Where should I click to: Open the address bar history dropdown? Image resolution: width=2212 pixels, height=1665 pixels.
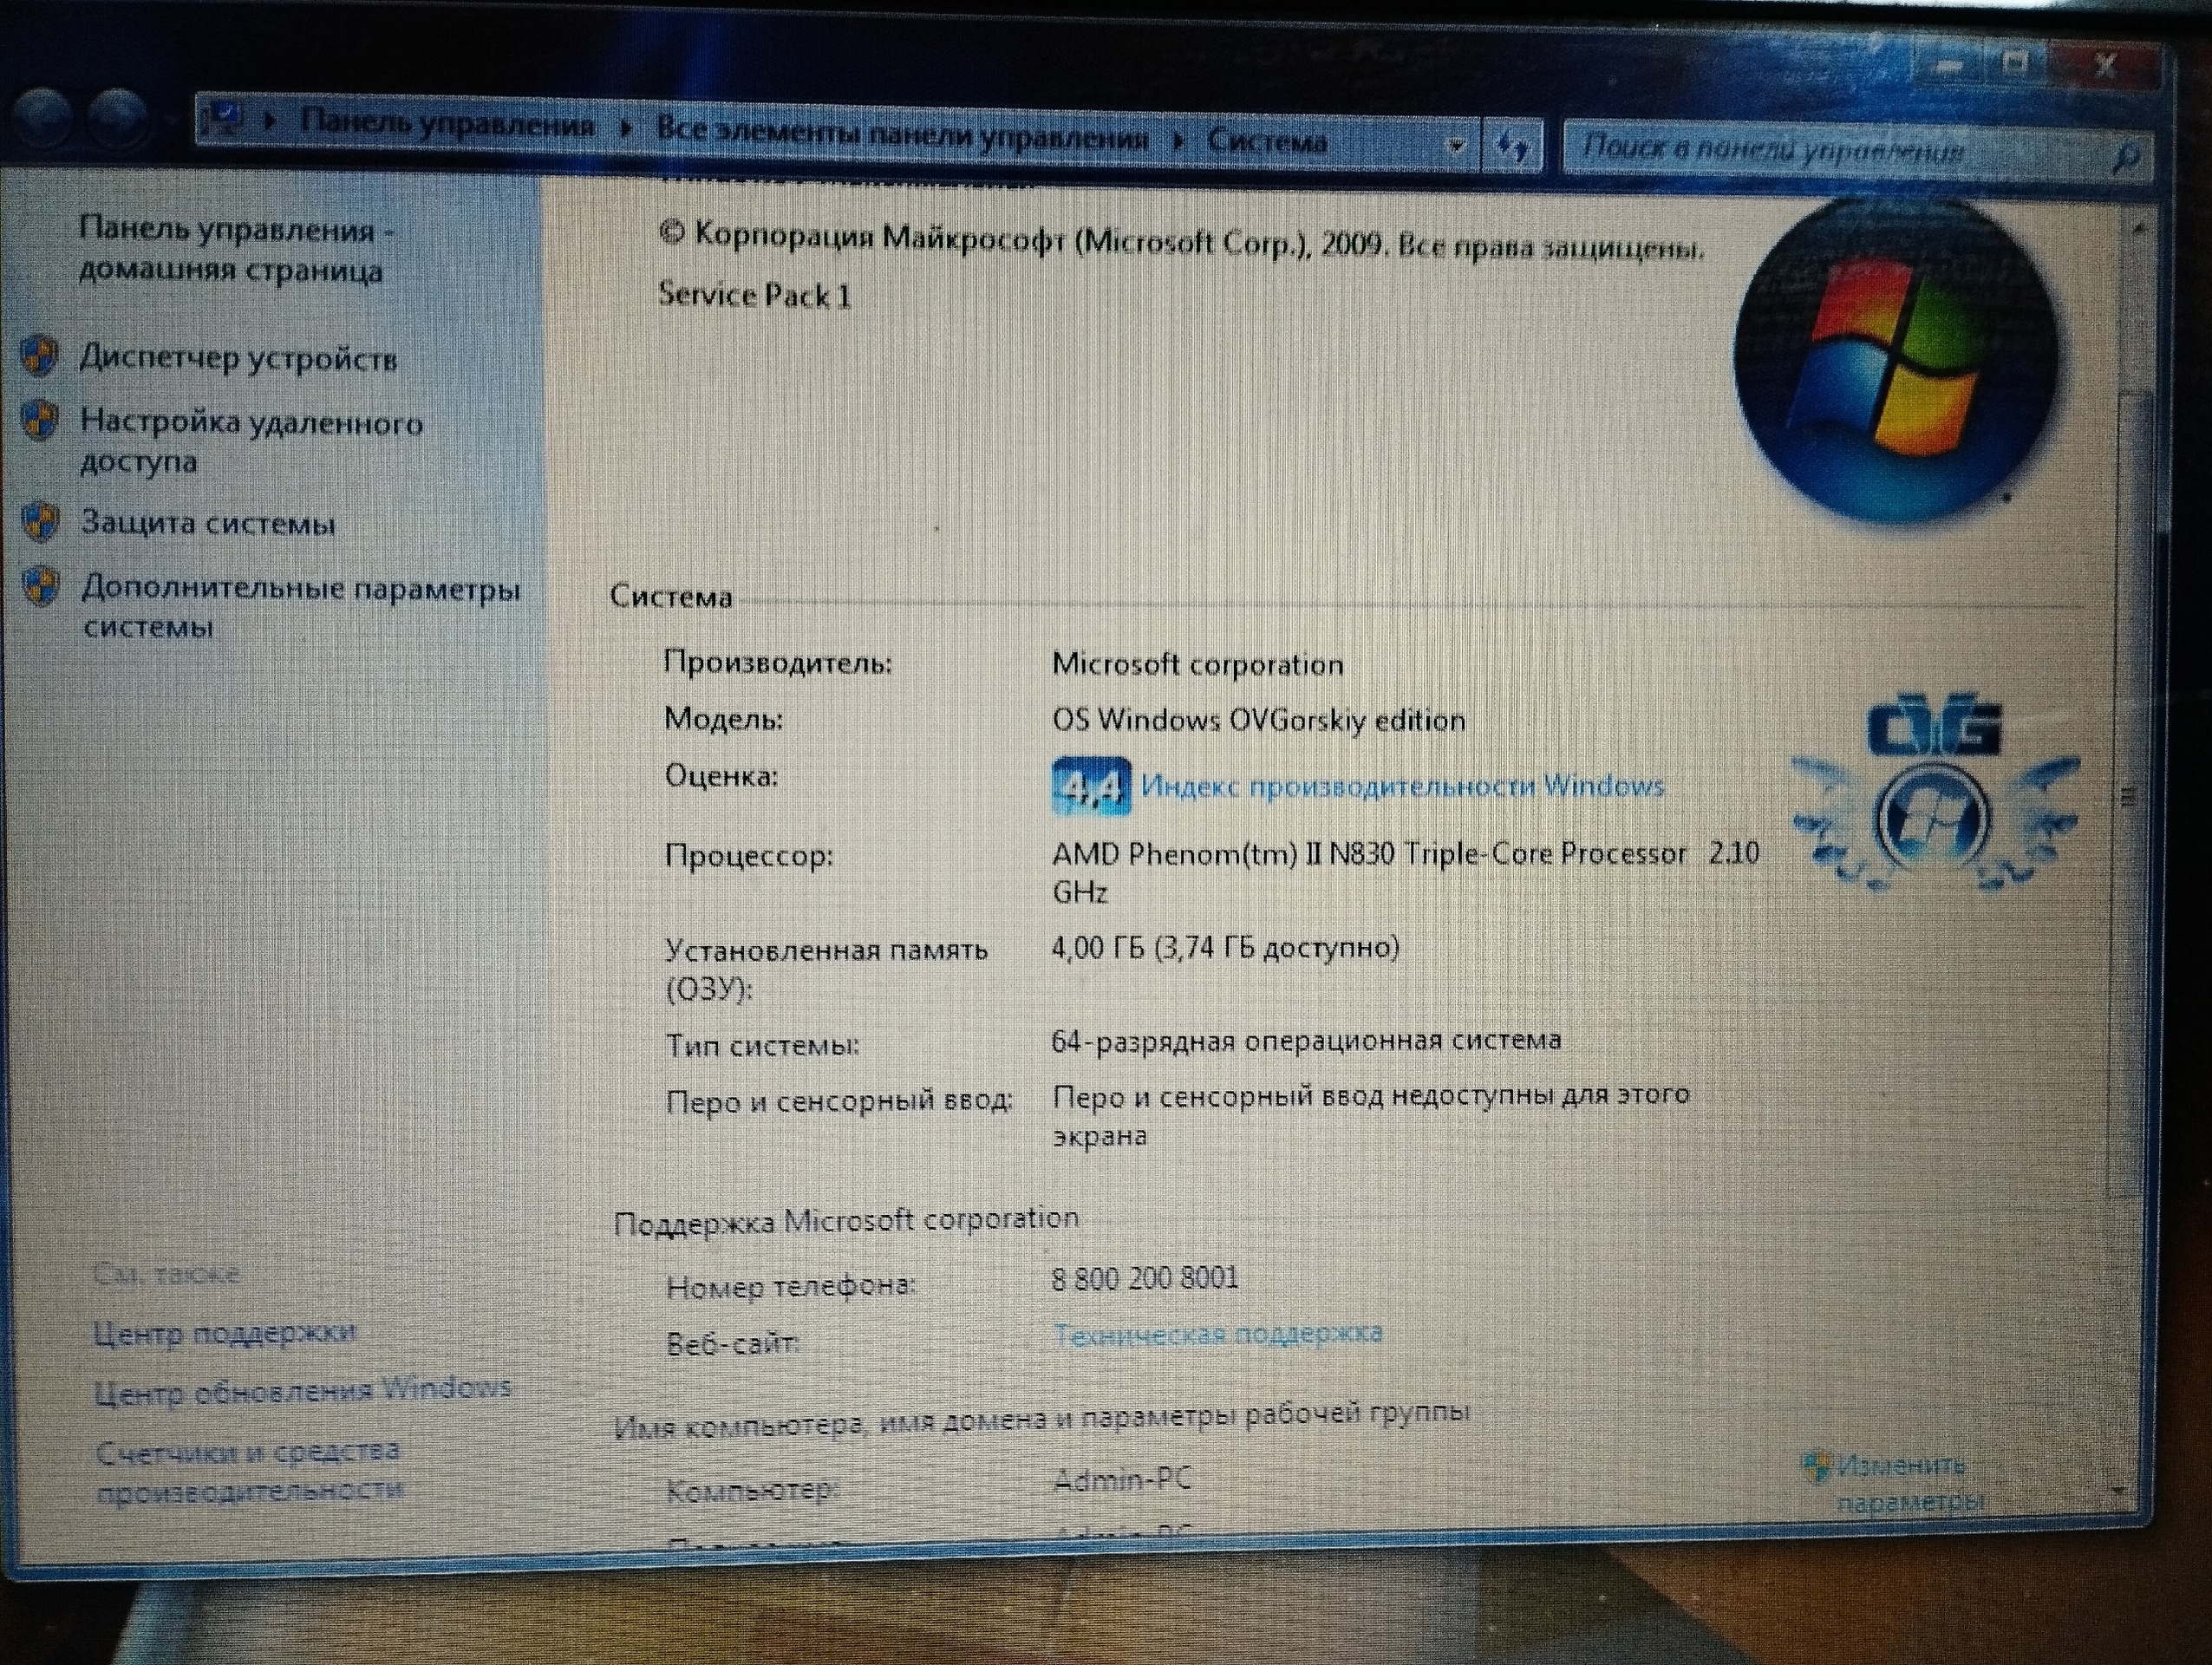1456,146
